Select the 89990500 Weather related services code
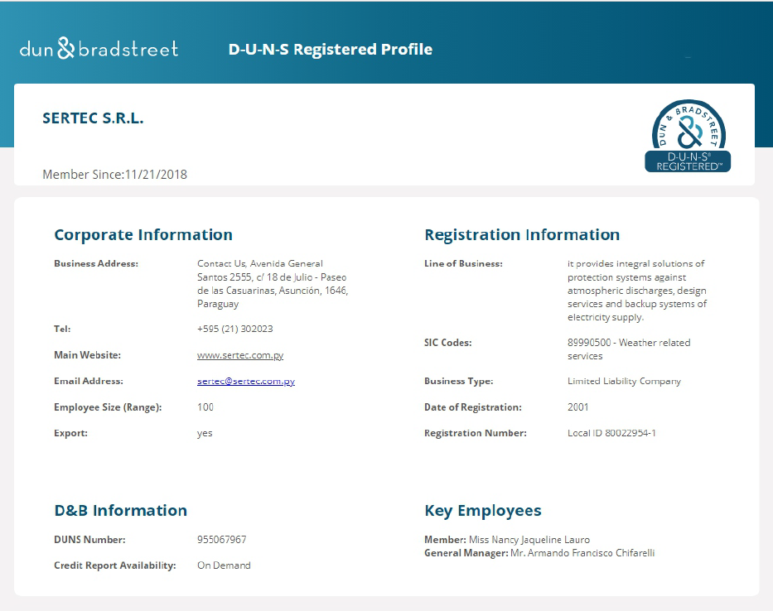773x611 pixels. [629, 349]
